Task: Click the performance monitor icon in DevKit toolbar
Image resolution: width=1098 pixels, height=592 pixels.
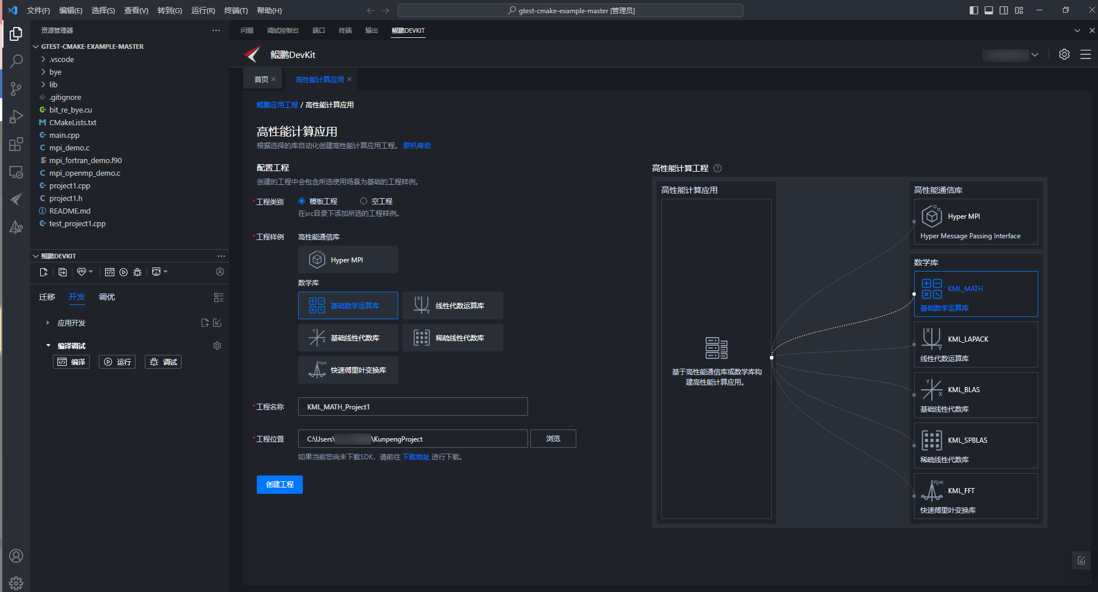Action: (x=156, y=272)
